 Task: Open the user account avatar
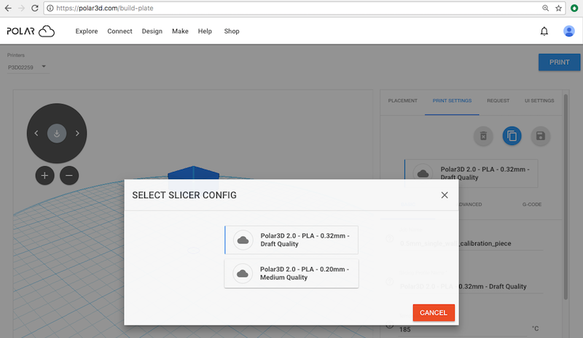(569, 31)
